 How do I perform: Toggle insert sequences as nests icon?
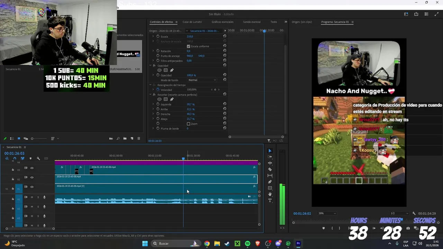click(7, 158)
